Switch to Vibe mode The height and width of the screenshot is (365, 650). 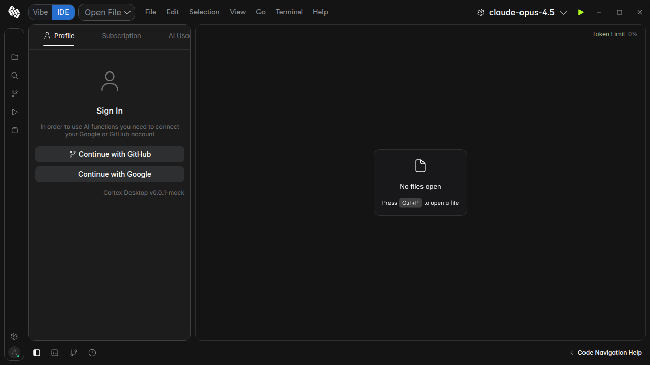40,12
